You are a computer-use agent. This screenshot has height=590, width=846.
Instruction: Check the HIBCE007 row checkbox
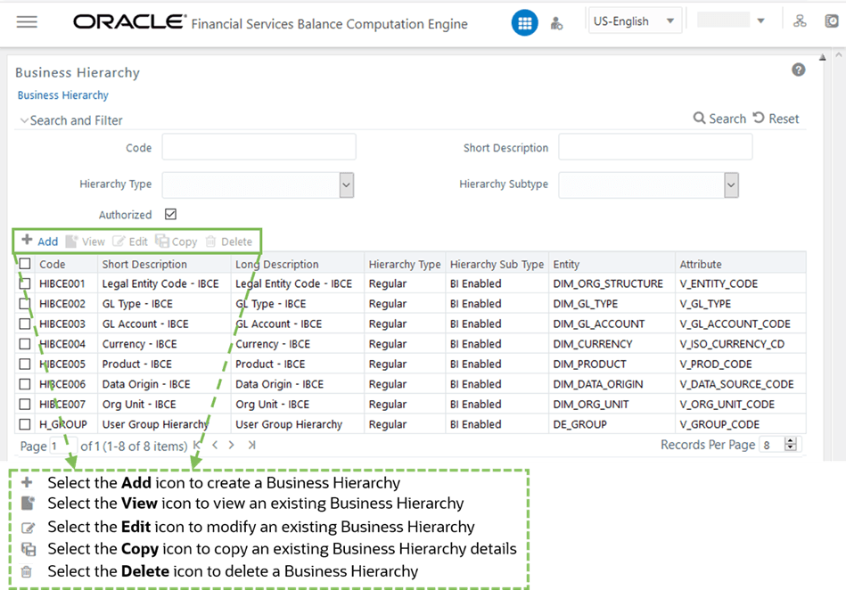click(x=25, y=404)
